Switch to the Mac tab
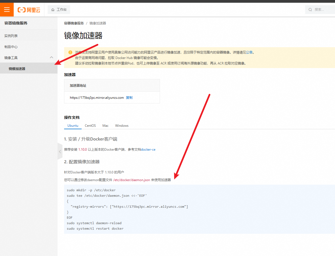Screen dimensions: 335x256 (105, 126)
